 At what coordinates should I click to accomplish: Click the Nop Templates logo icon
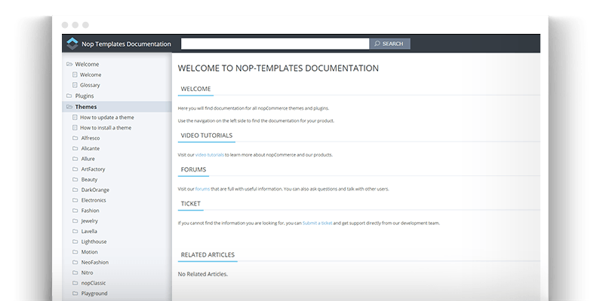click(x=72, y=44)
